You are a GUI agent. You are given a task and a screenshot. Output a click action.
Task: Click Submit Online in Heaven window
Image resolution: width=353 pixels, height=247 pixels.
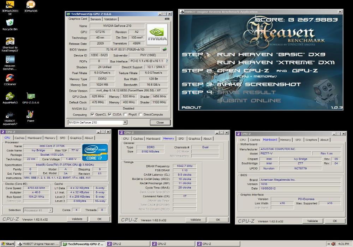click(x=249, y=101)
